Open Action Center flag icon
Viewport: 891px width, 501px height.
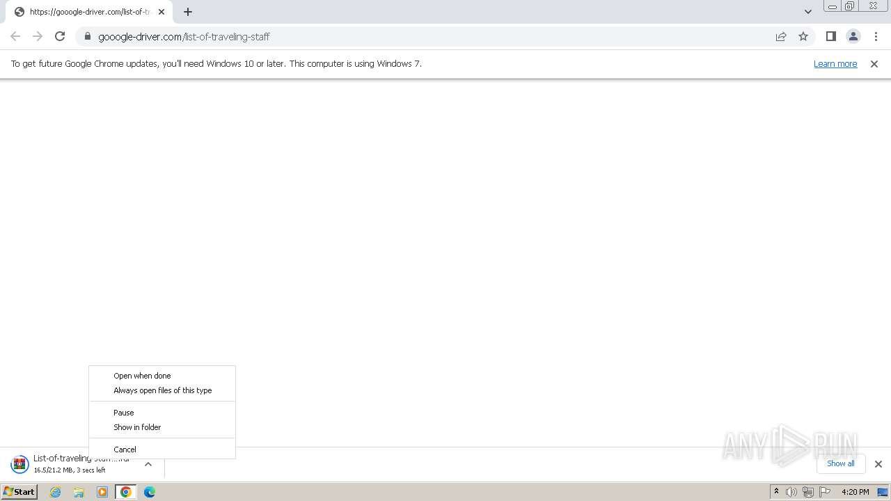point(825,492)
